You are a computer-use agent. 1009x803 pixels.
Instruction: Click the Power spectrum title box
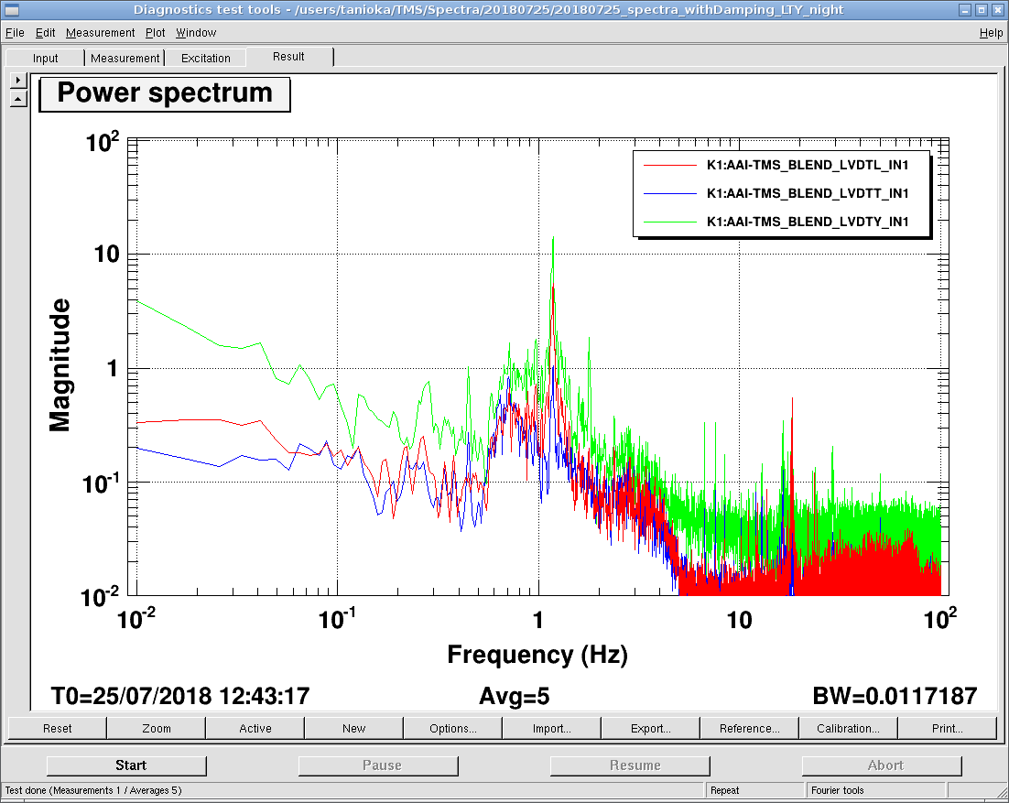pos(165,94)
